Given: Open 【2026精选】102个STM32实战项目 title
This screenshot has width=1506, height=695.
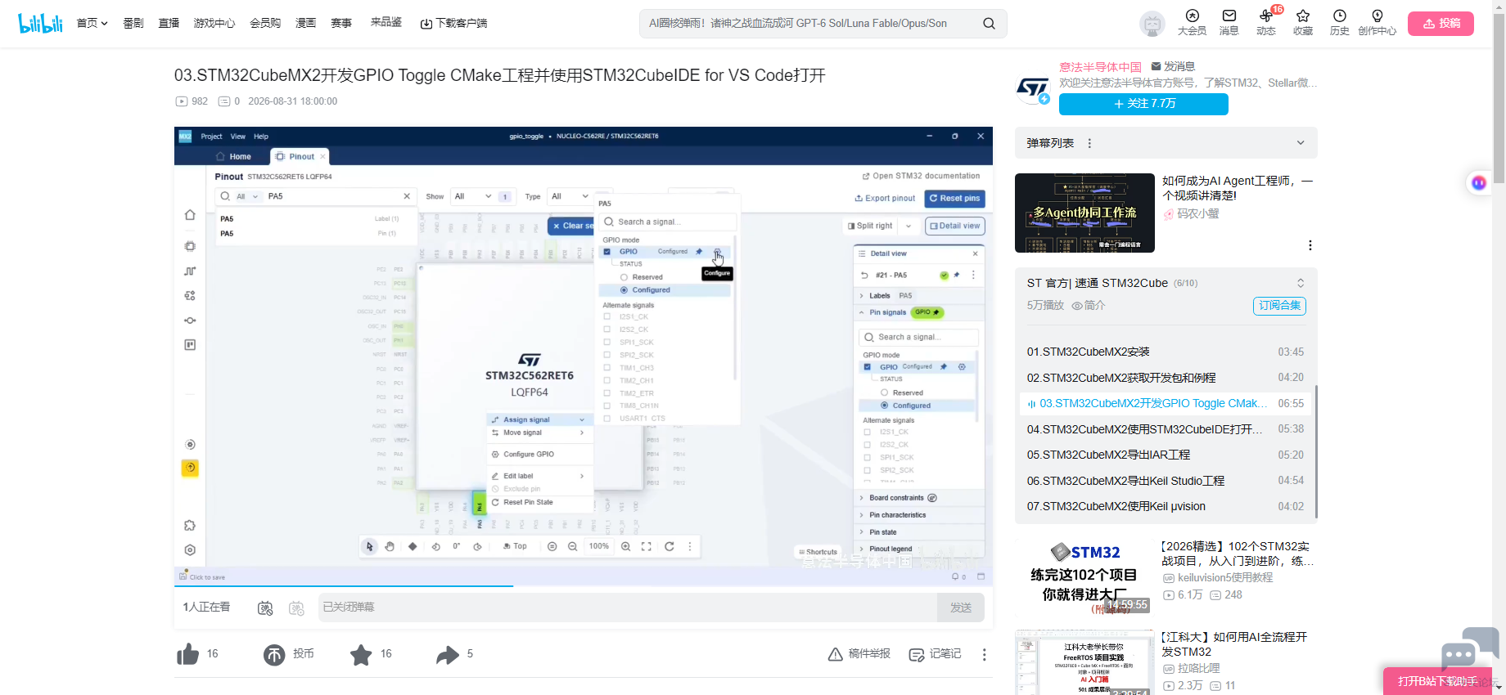Looking at the screenshot, I should (x=1238, y=554).
